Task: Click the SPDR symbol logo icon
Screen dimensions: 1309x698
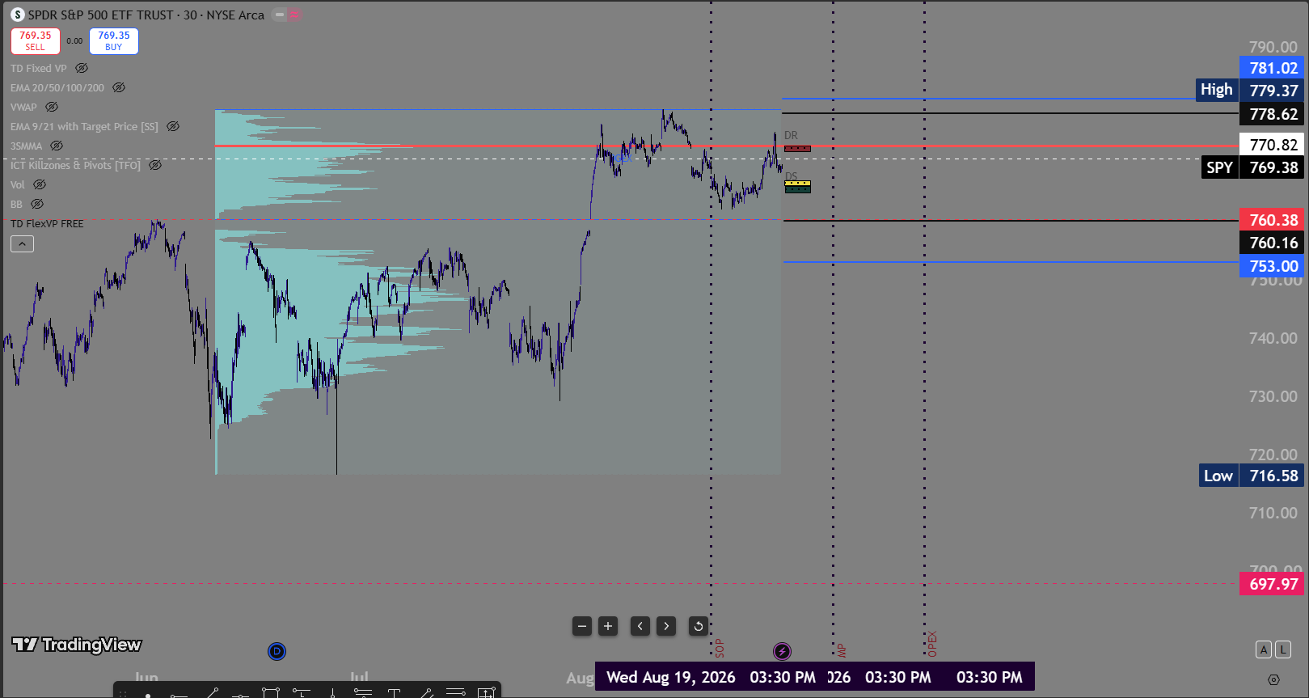Action: click(x=18, y=15)
